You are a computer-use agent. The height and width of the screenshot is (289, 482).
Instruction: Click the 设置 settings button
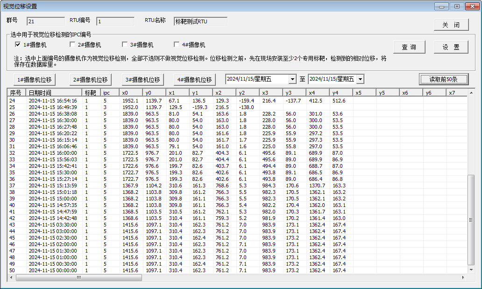click(x=451, y=47)
